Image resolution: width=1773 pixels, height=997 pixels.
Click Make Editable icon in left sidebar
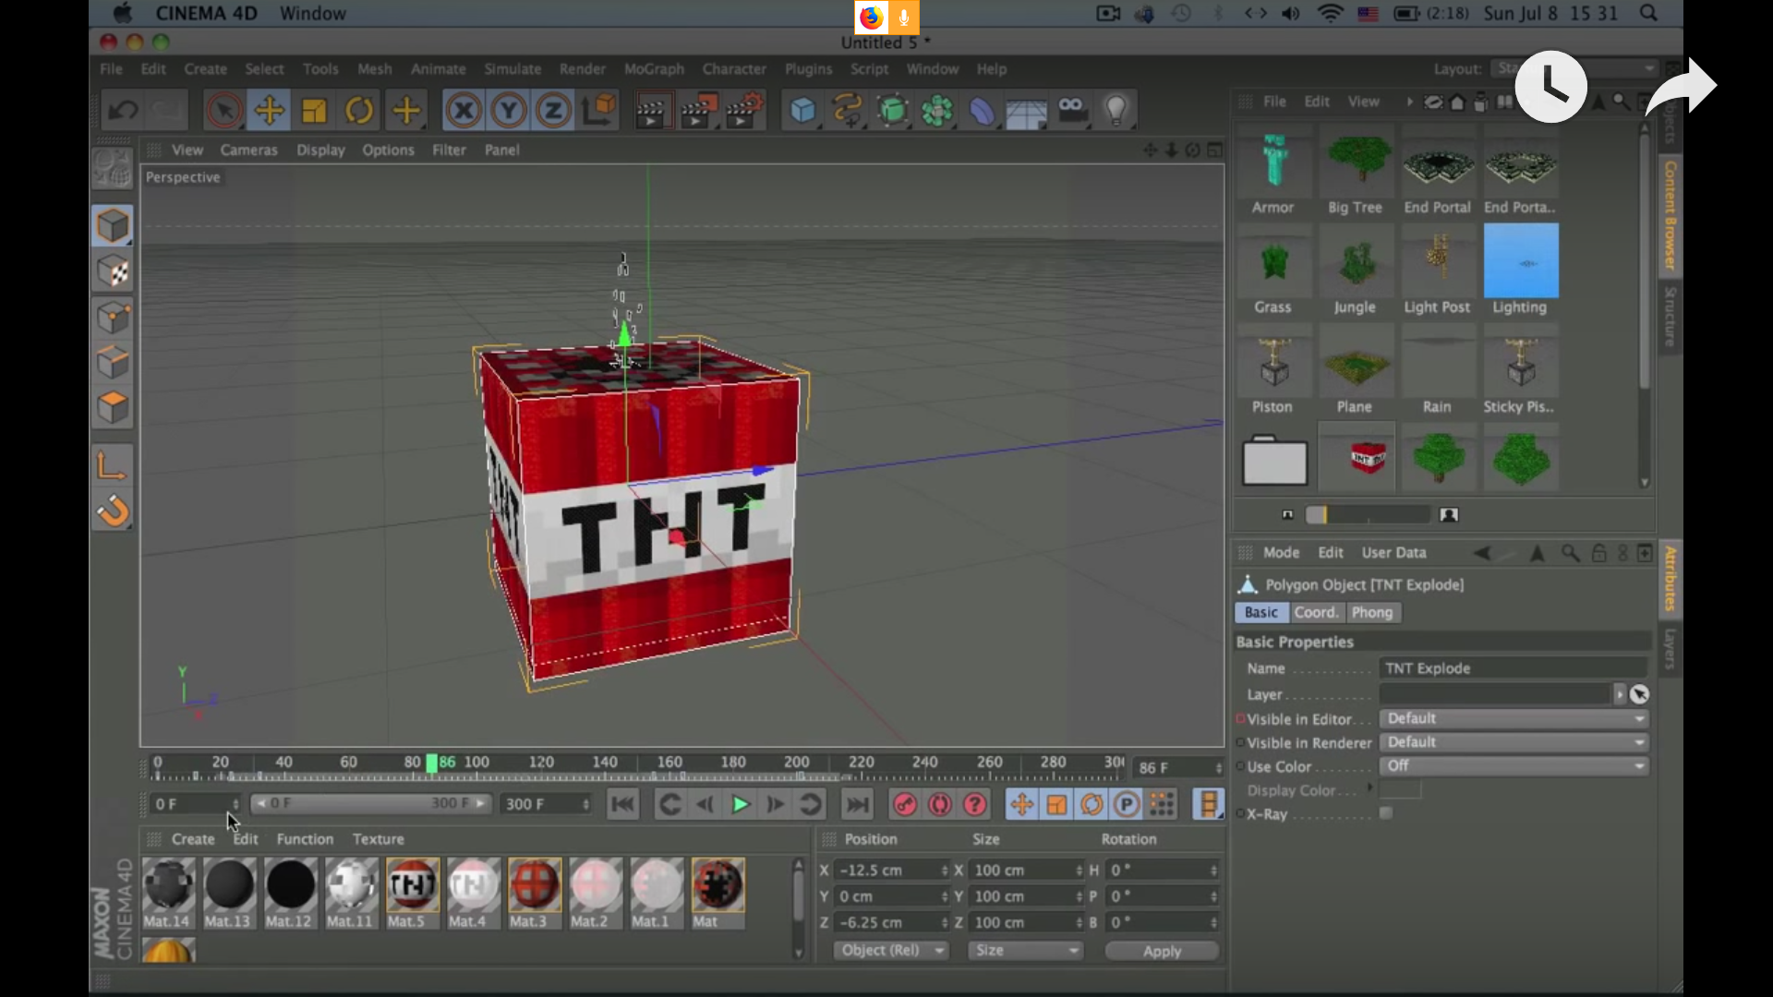[x=113, y=169]
